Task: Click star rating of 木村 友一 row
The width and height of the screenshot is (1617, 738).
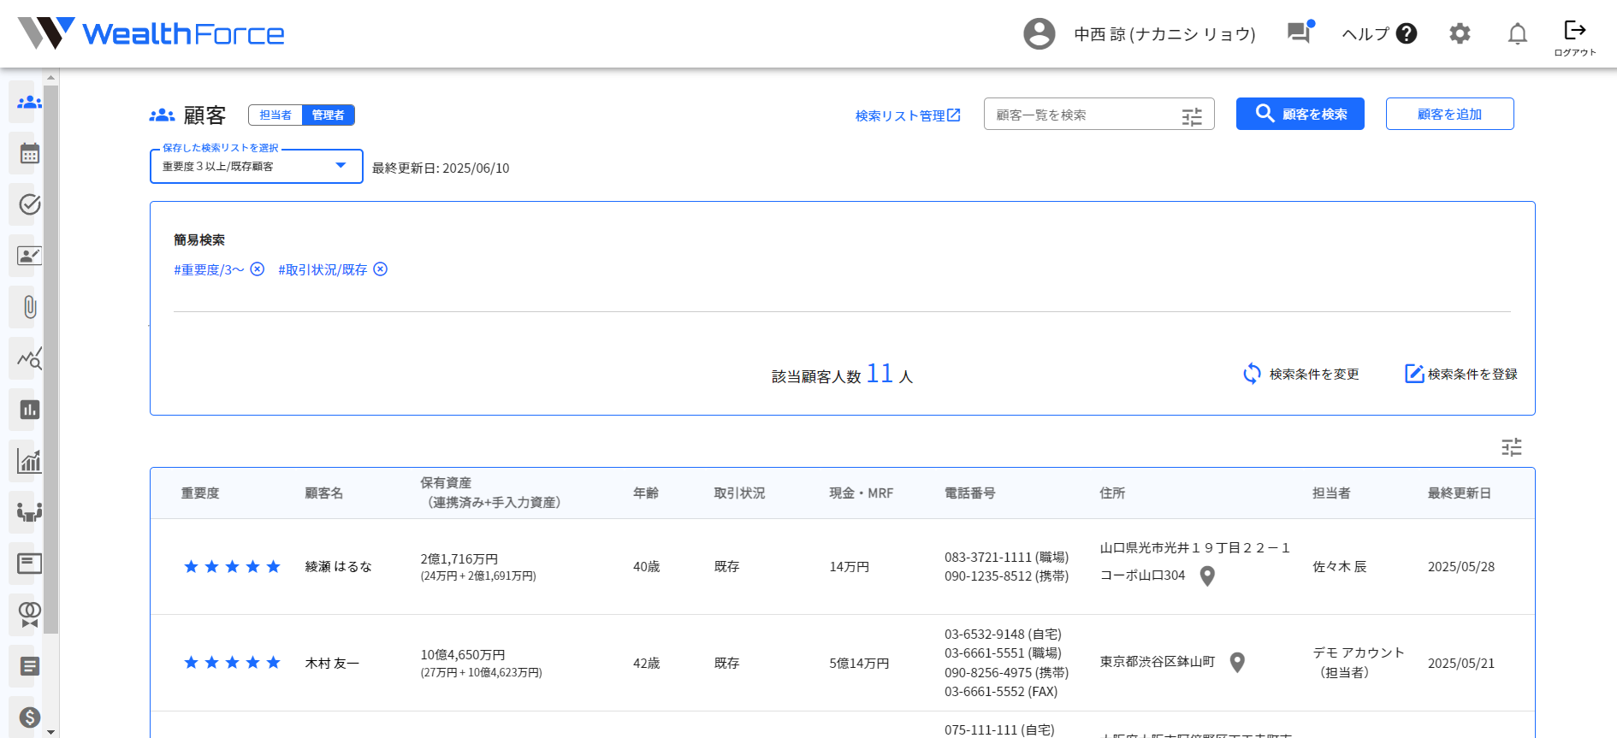Action: click(x=232, y=663)
